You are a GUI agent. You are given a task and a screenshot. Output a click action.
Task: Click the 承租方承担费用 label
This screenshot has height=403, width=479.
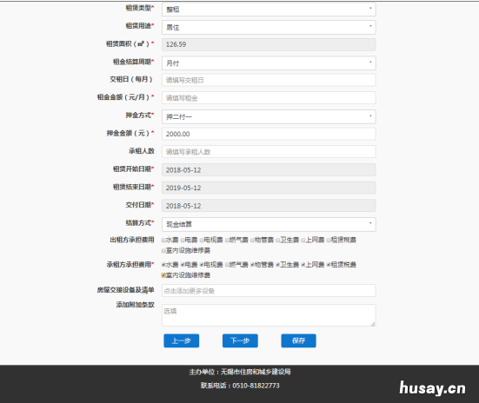coord(130,264)
